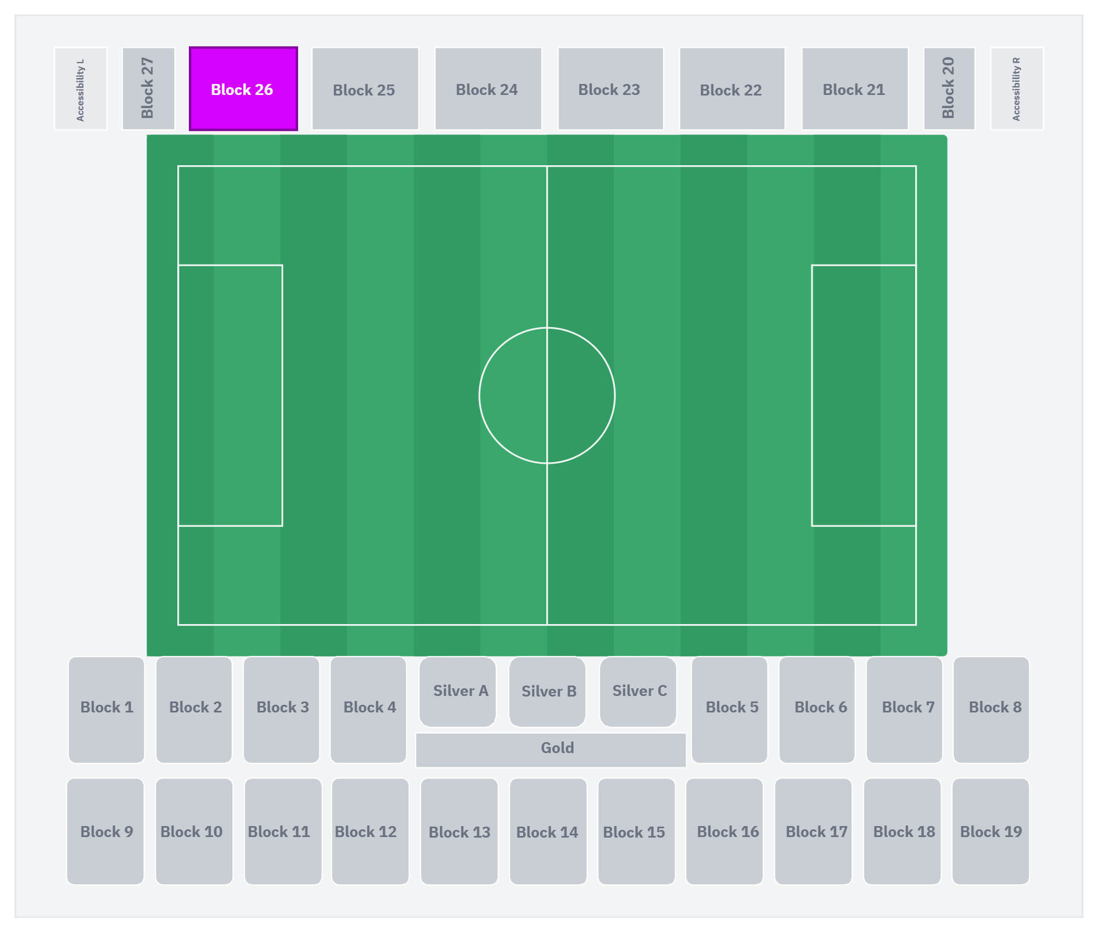
Task: Click the Block 22 section
Action: click(732, 89)
